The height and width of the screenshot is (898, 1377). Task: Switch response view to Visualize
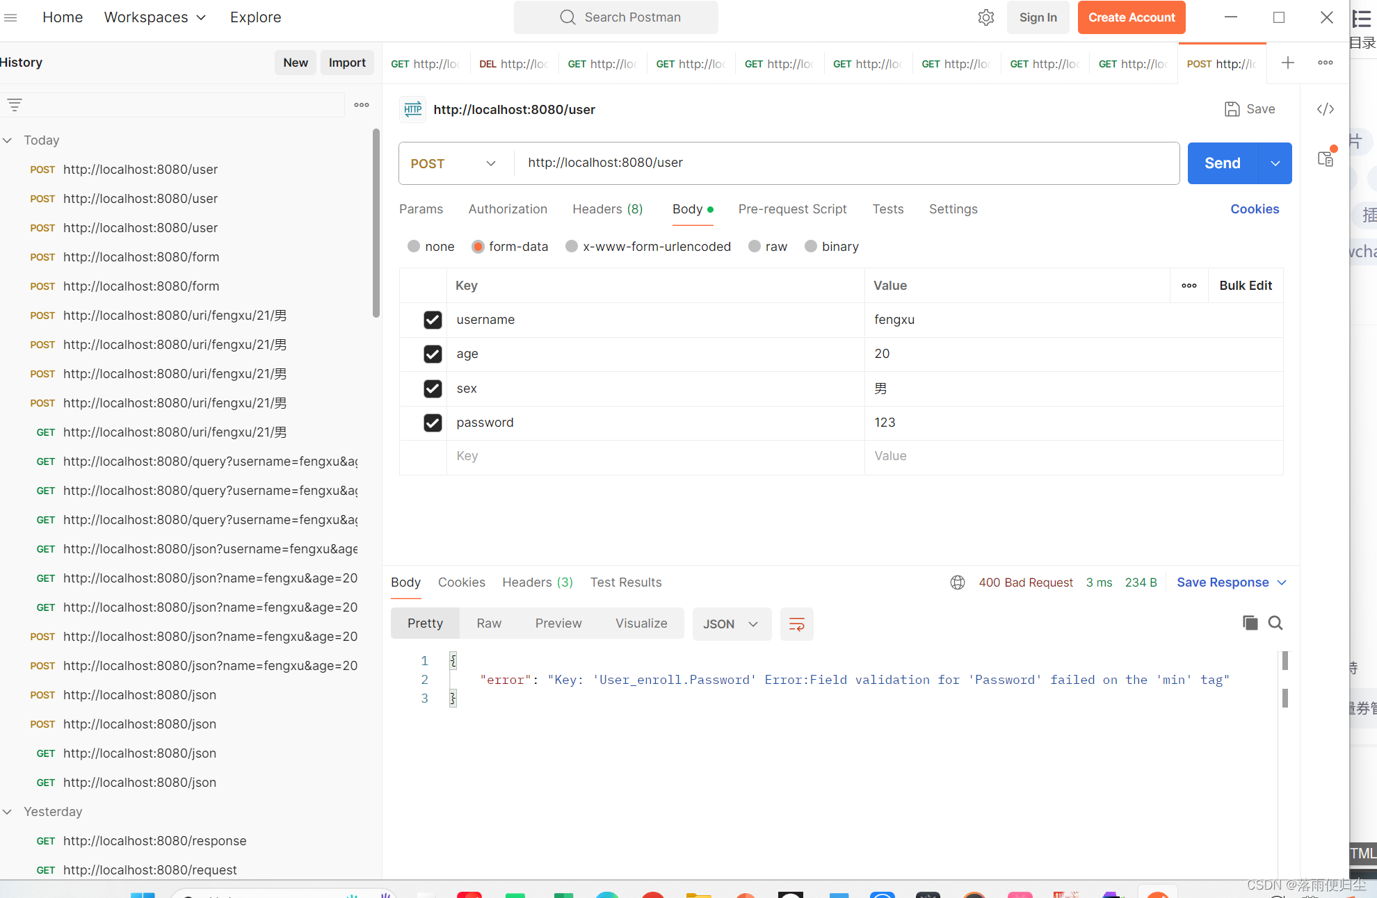(641, 623)
